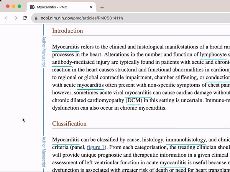The height and width of the screenshot is (172, 230).
Task: Click the browser back arrow
Action: (x=6, y=18)
